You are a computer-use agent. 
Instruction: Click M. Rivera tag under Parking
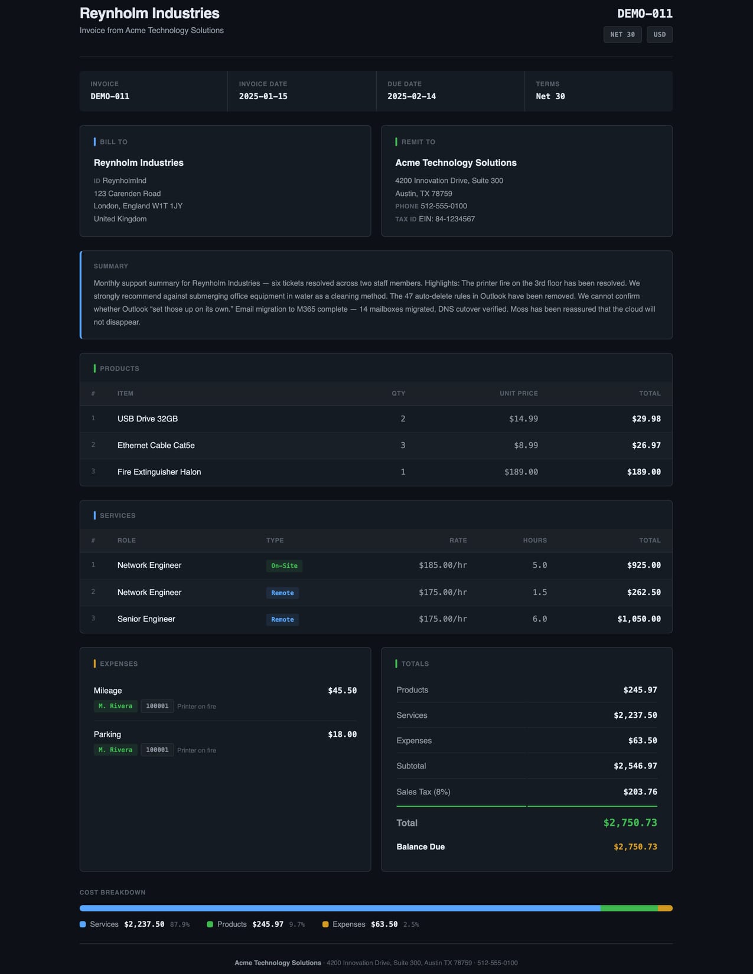coord(115,750)
